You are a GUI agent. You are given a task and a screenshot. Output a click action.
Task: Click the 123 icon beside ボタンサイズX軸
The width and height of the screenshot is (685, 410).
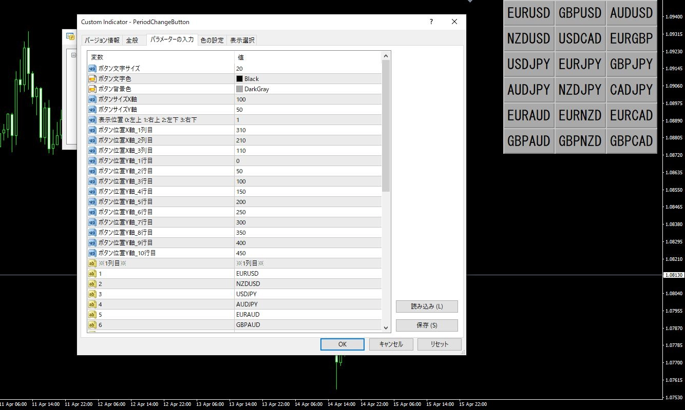[92, 99]
